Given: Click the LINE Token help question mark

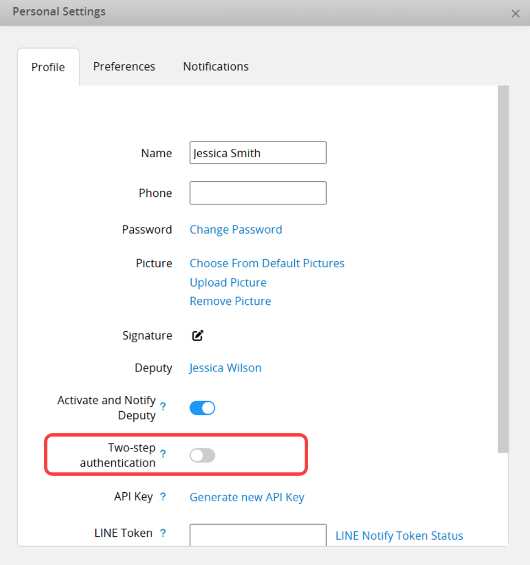Looking at the screenshot, I should click(x=163, y=533).
